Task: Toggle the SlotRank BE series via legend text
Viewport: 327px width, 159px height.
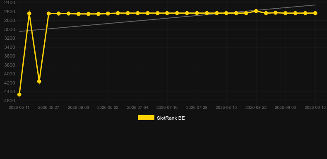Action: [171, 118]
